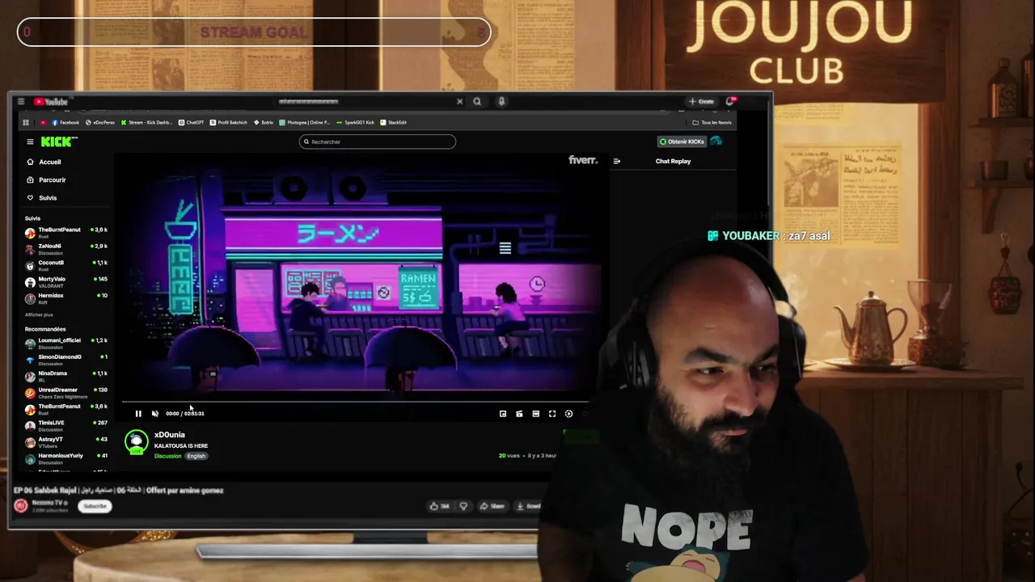1035x582 pixels.
Task: Open SimonDiamondG recommended channel
Action: coord(66,360)
